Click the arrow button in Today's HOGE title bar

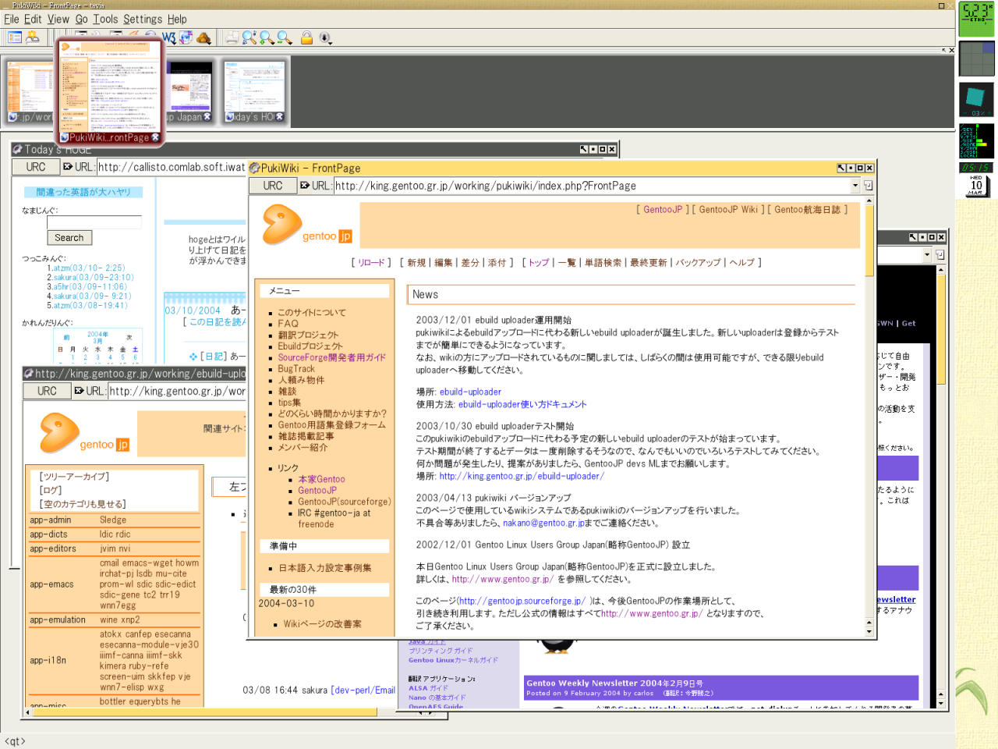[584, 149]
